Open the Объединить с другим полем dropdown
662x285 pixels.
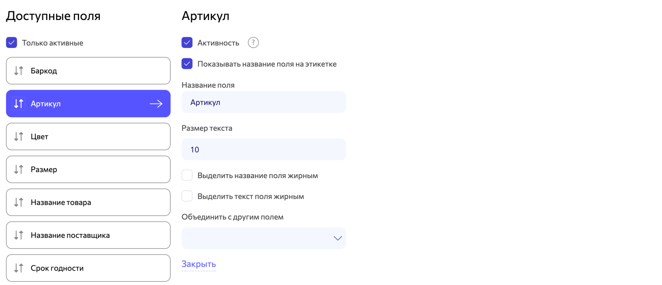pos(264,238)
